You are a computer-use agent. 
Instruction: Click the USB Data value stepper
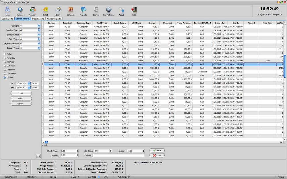click(110, 151)
